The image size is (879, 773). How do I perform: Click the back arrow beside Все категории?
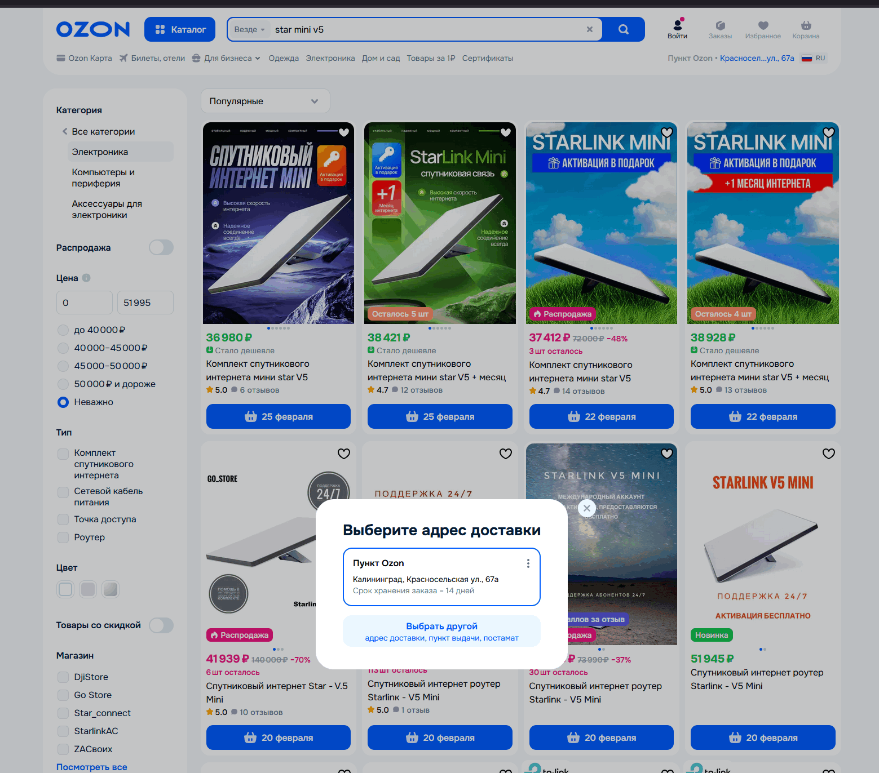(x=65, y=131)
